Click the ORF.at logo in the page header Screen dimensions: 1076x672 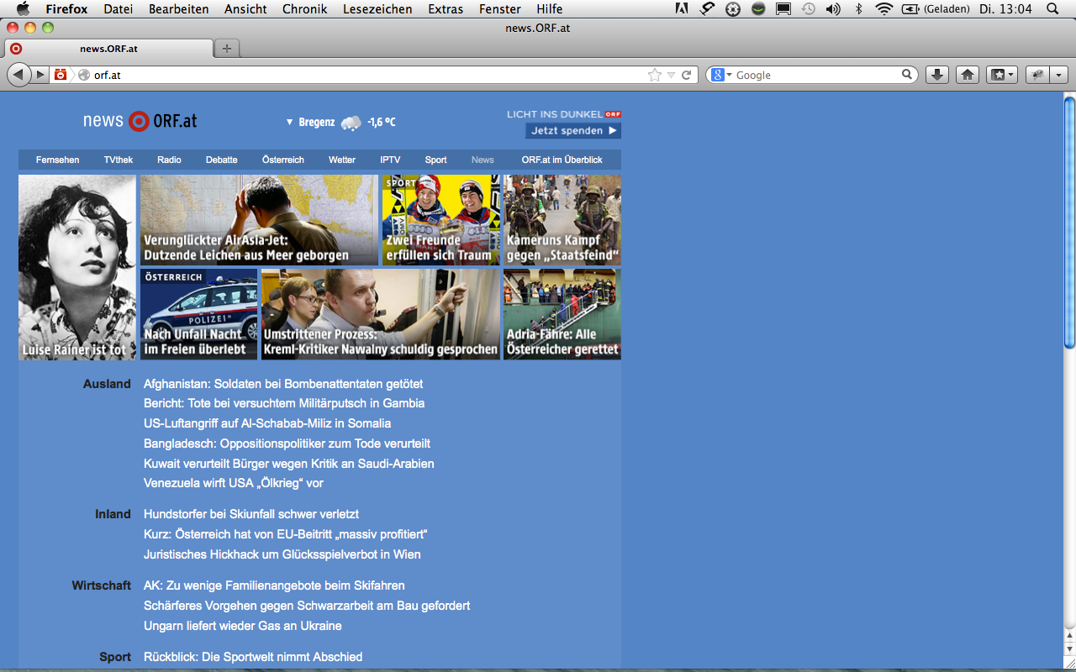pos(140,121)
